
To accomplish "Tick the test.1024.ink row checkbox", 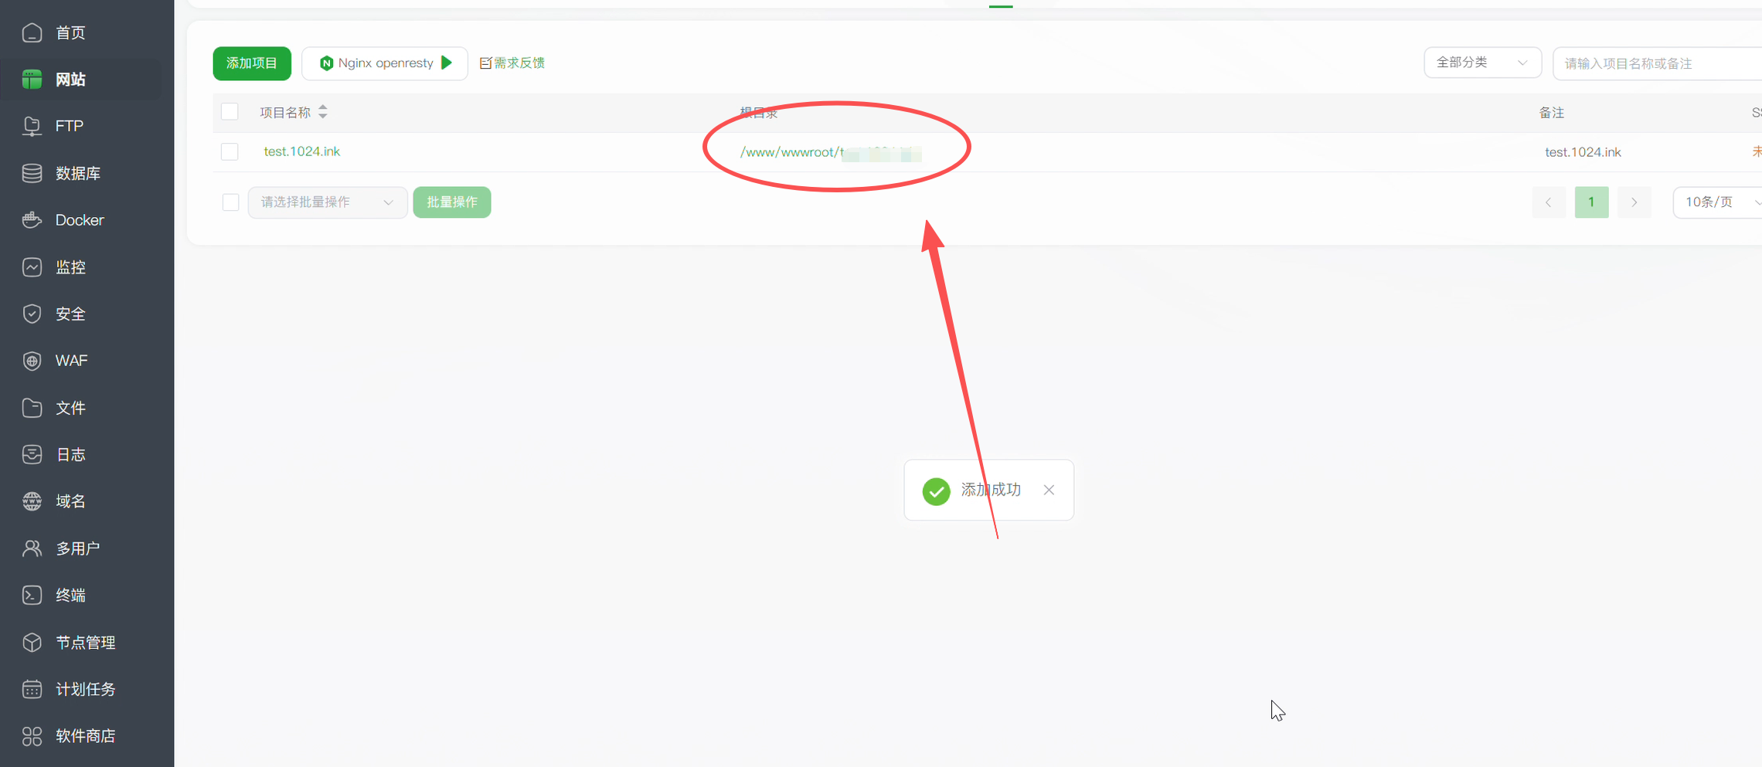I will click(230, 151).
